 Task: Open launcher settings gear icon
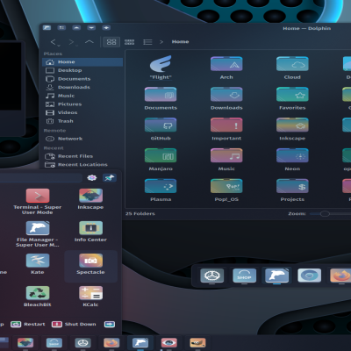[x=92, y=177]
